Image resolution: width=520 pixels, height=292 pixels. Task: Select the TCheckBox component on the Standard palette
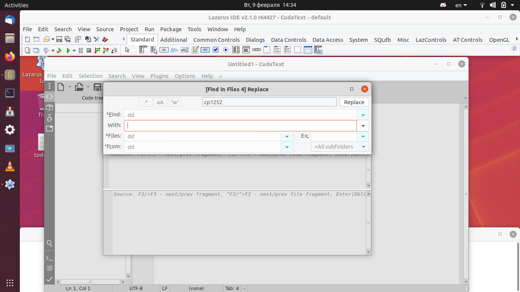[215, 49]
